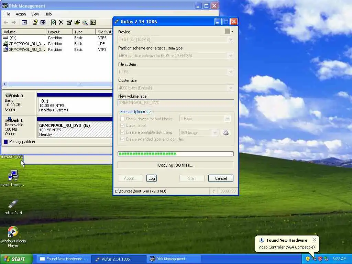Click the New volume label input field
The height and width of the screenshot is (264, 352).
[x=176, y=103]
